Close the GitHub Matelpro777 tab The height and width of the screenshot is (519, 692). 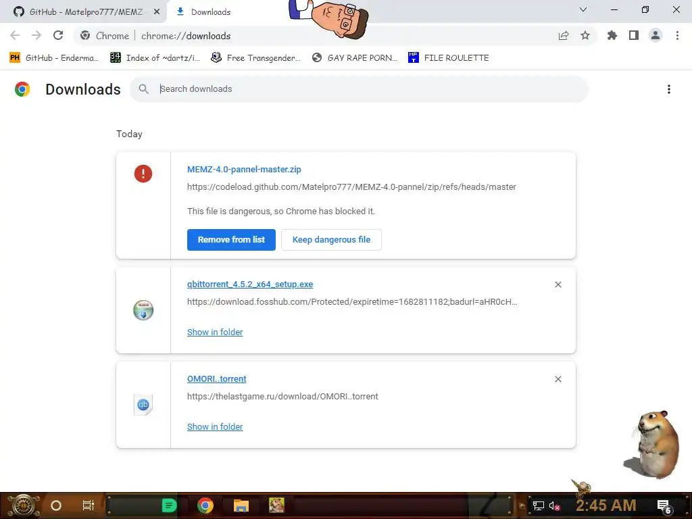(157, 12)
